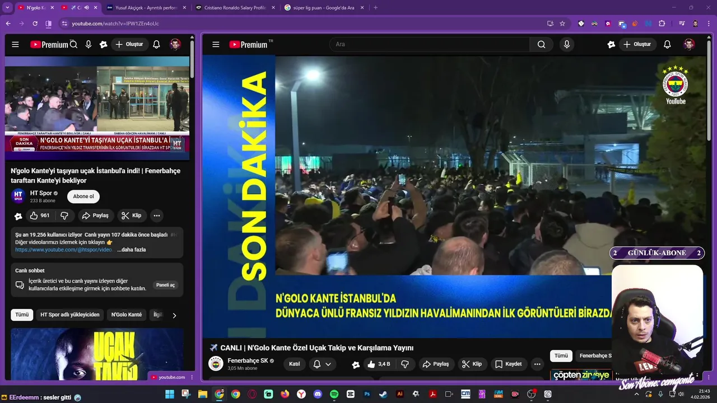Click the YouTube Premium logo in left window
This screenshot has height=403, width=717.
[x=49, y=44]
